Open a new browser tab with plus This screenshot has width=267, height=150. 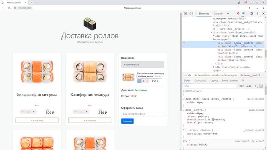click(x=32, y=2)
